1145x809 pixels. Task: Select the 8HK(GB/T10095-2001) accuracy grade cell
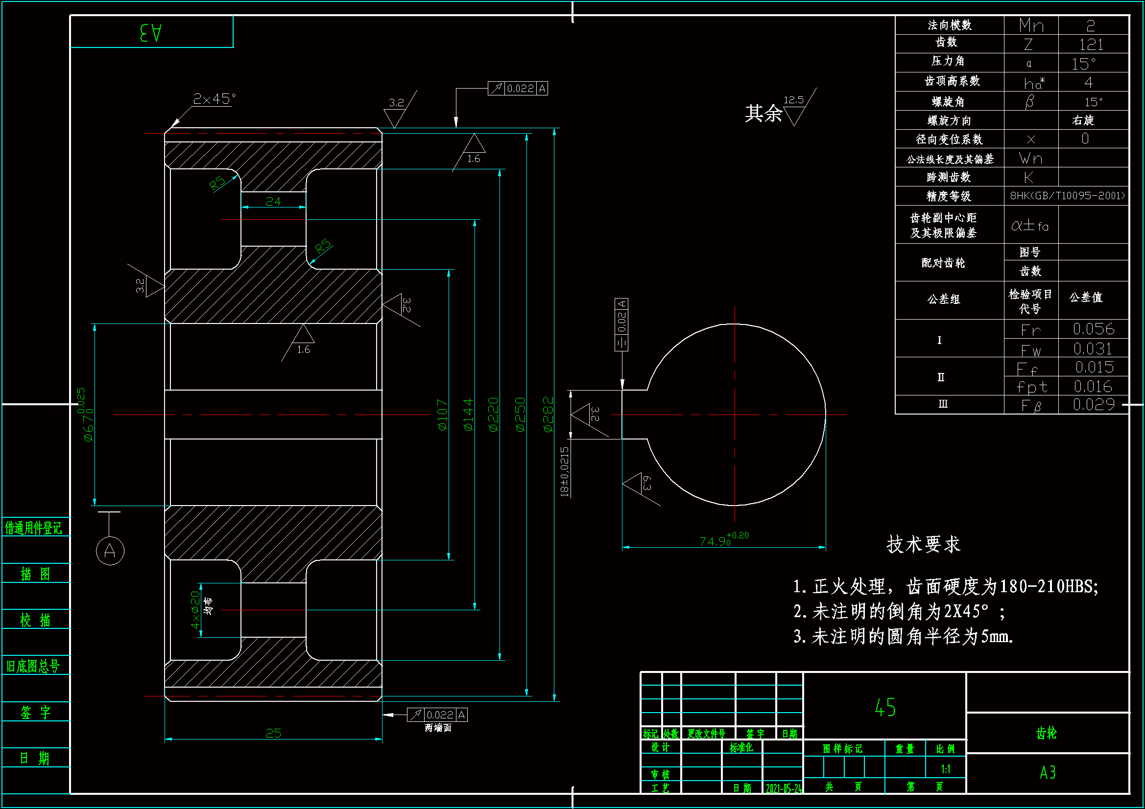(1067, 196)
